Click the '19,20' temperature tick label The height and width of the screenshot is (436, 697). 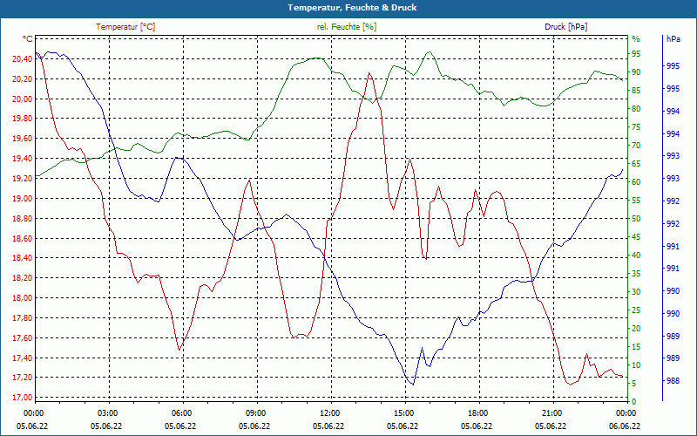click(24, 179)
